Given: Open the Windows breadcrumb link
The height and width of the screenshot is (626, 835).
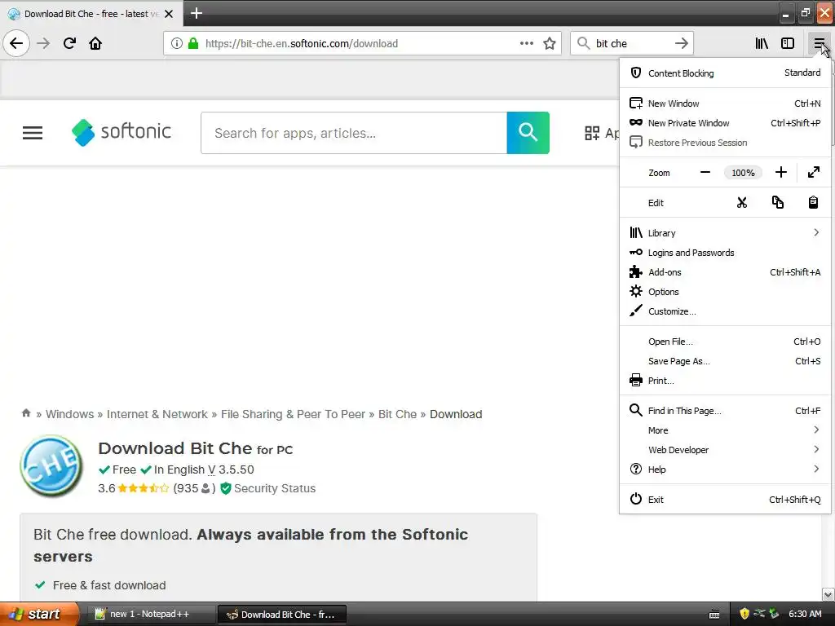Looking at the screenshot, I should coord(70,414).
